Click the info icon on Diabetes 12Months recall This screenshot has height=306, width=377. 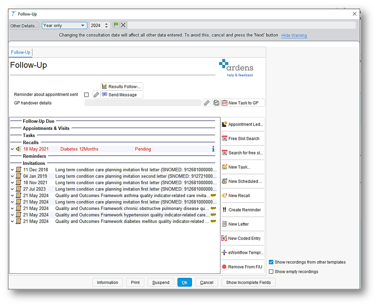[x=213, y=149]
